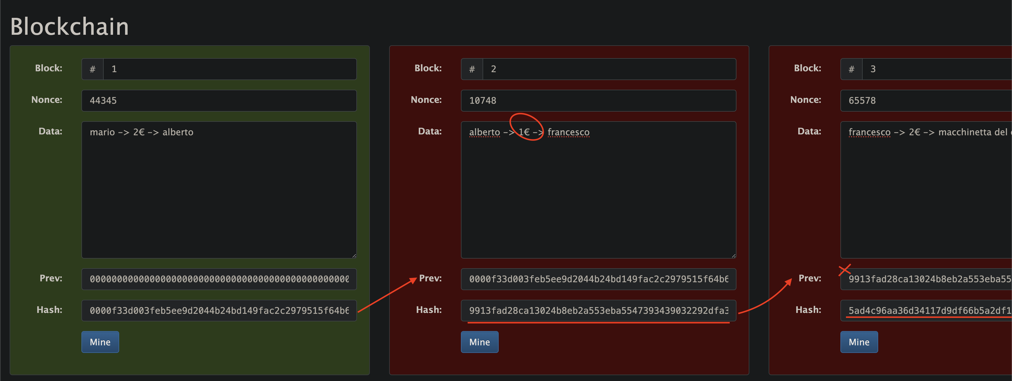1012x381 pixels.
Task: Click the Nonce field containing 10748
Action: tap(598, 100)
